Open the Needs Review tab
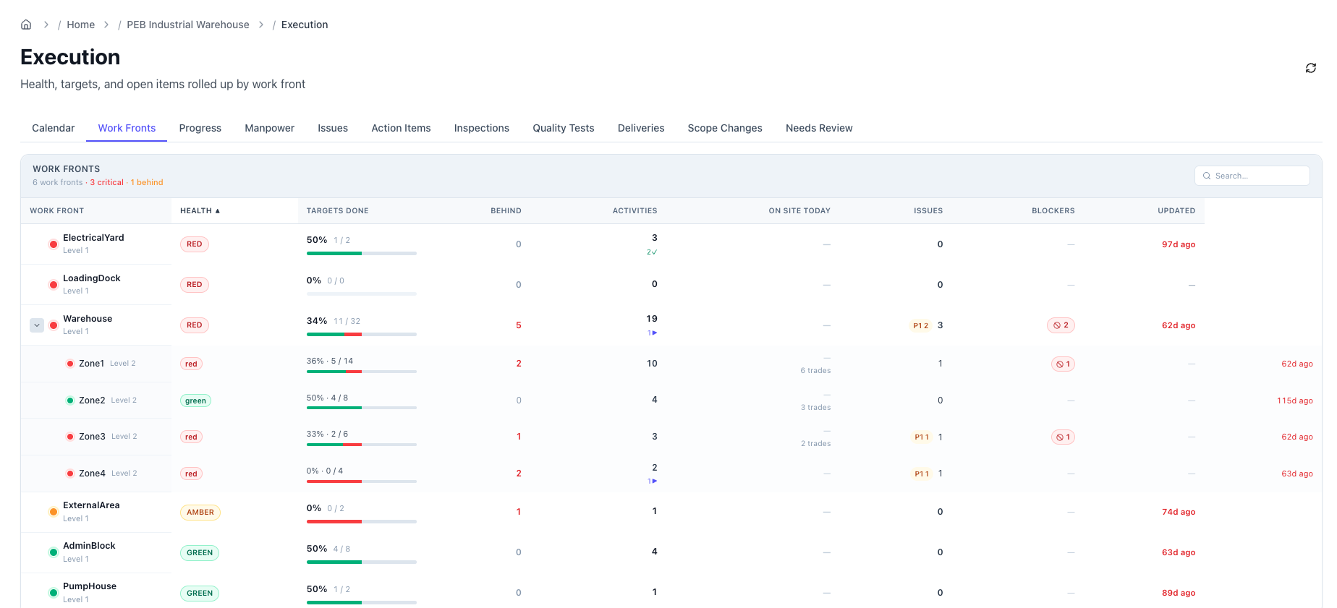 pyautogui.click(x=819, y=128)
